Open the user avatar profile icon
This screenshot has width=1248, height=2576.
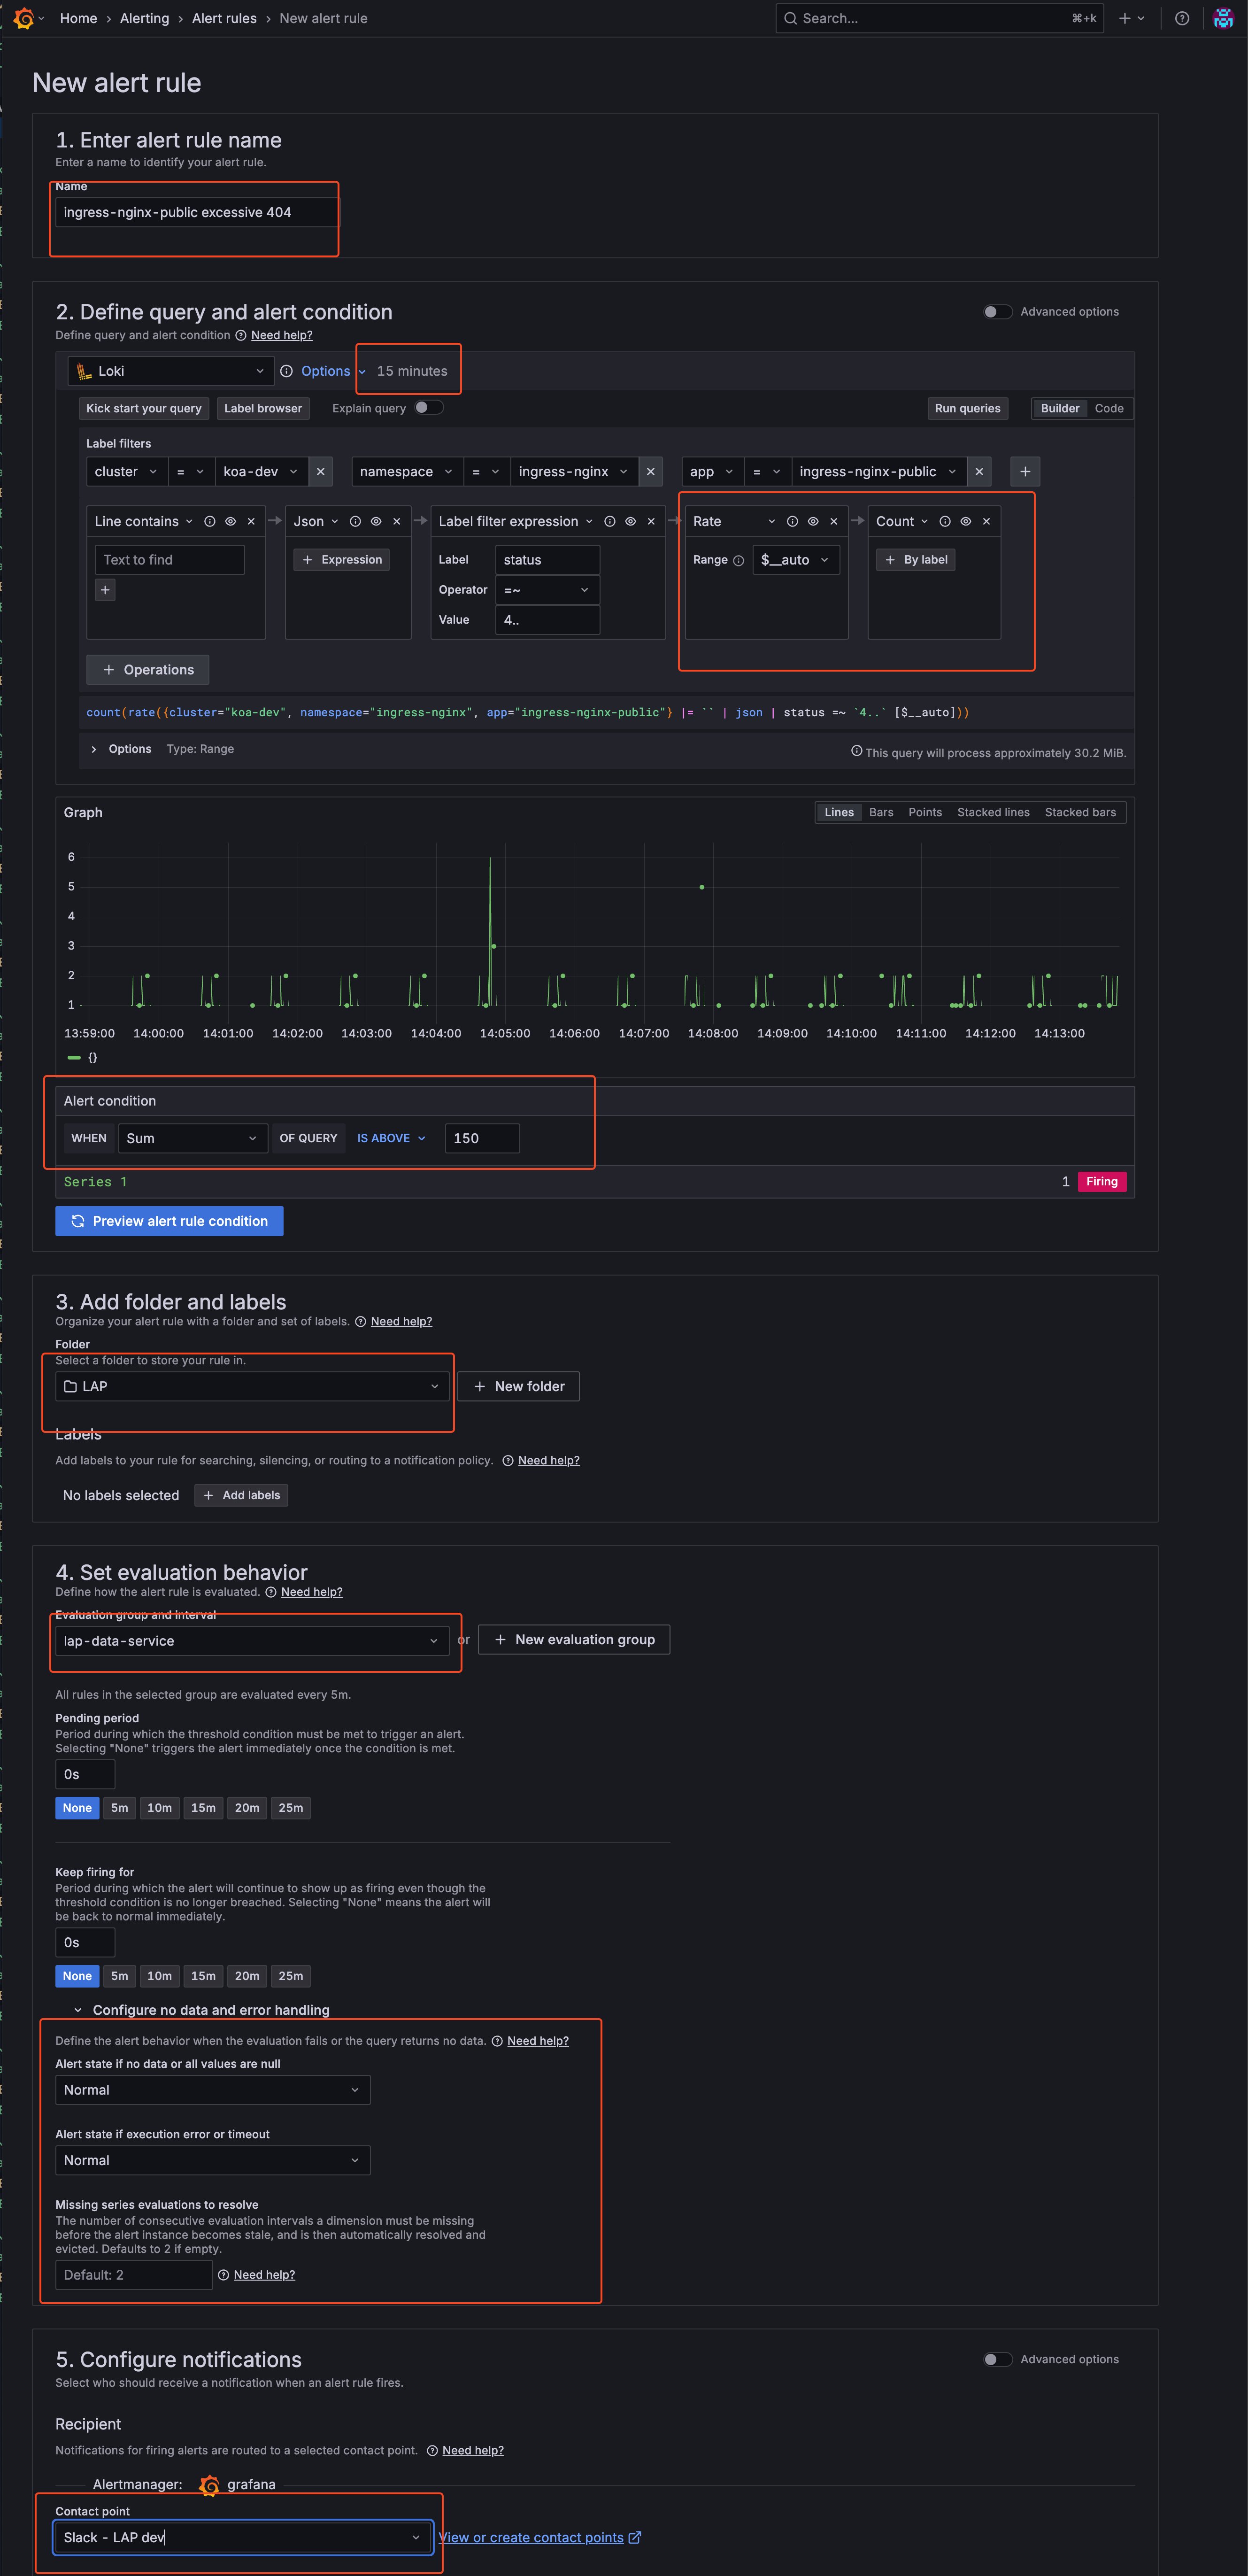[1223, 18]
